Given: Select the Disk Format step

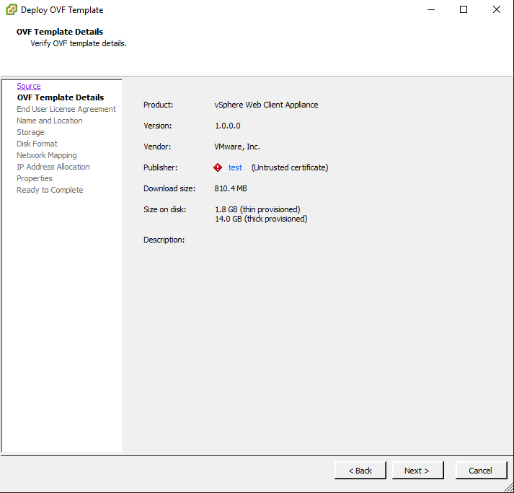Looking at the screenshot, I should [37, 144].
